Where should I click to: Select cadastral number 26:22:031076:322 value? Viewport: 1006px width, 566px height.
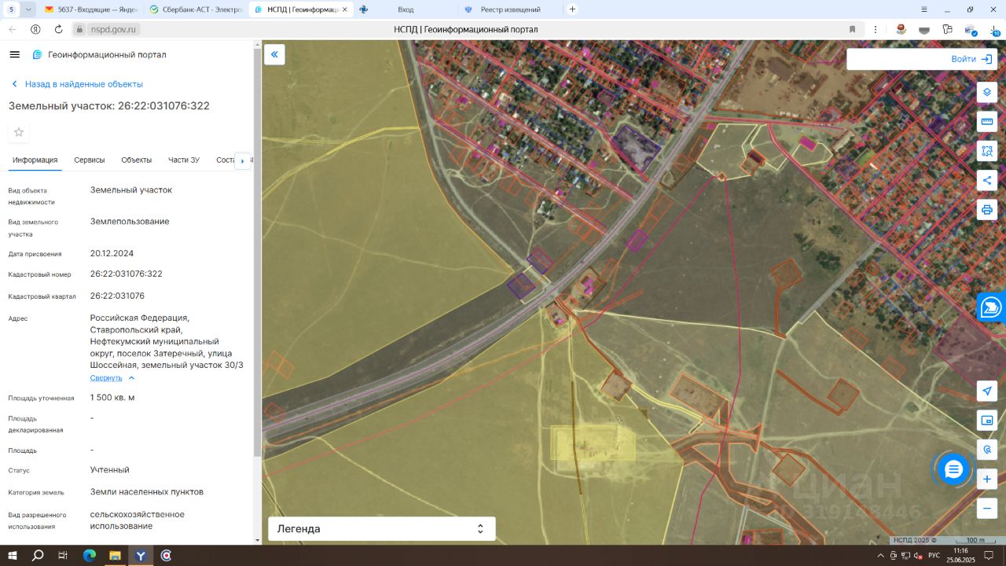tap(127, 274)
